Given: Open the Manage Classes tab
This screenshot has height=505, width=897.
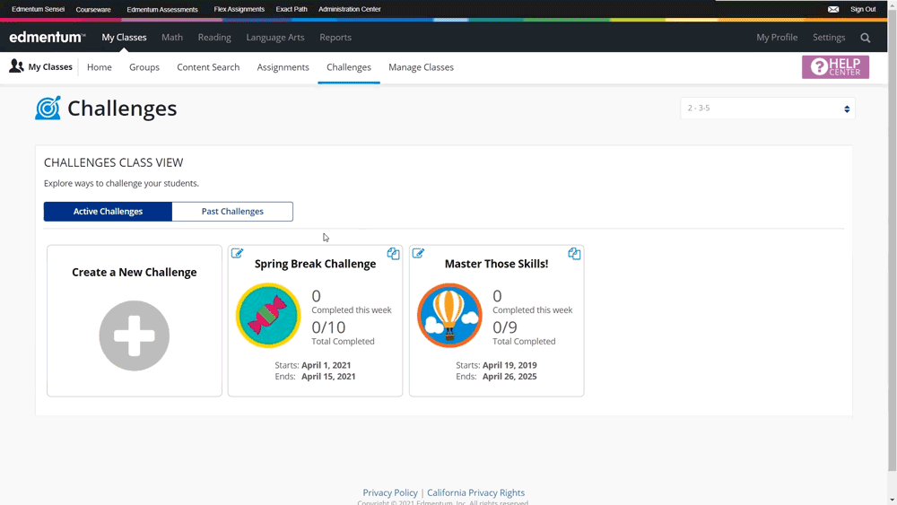Looking at the screenshot, I should pyautogui.click(x=421, y=67).
